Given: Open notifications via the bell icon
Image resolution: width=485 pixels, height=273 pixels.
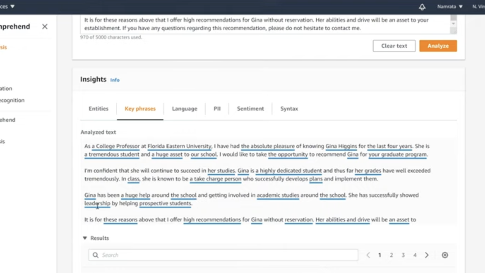Looking at the screenshot, I should click(x=422, y=7).
